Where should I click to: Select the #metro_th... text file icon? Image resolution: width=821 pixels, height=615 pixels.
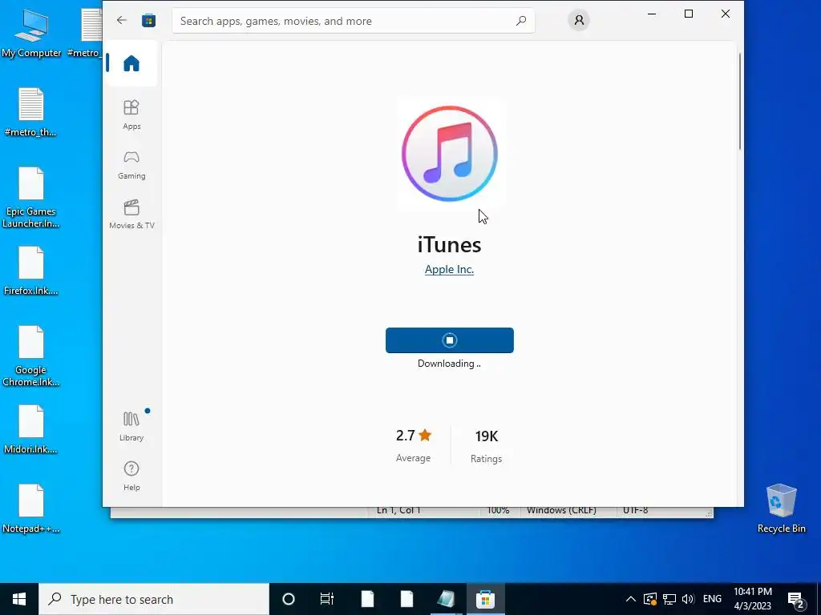click(x=31, y=112)
